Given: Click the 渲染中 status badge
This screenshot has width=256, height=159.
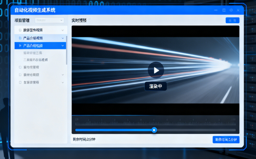Looking at the screenshot, I should coord(156,86).
